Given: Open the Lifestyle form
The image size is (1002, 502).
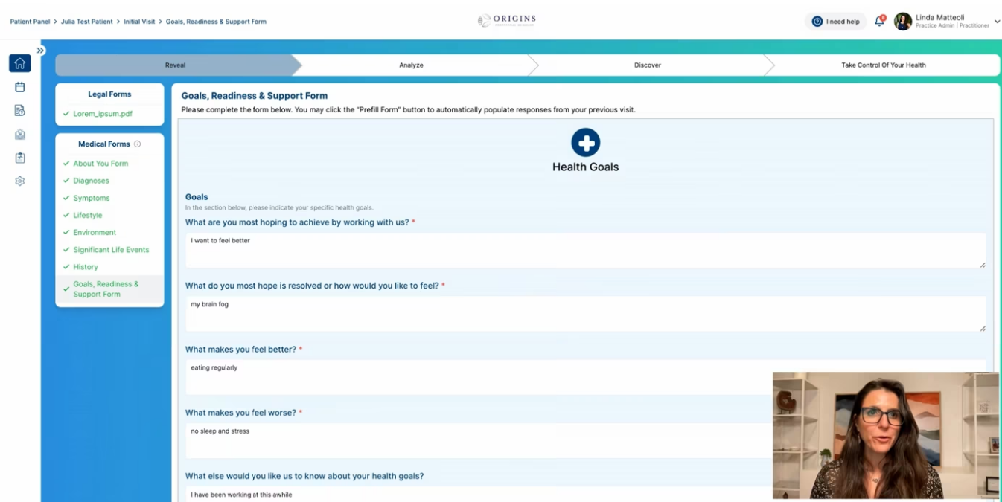Looking at the screenshot, I should click(88, 215).
